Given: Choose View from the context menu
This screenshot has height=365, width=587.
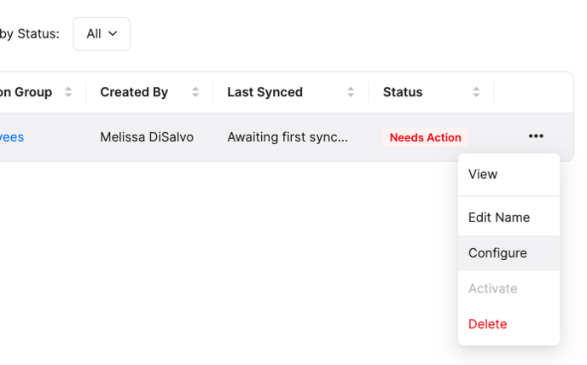Looking at the screenshot, I should point(483,174).
